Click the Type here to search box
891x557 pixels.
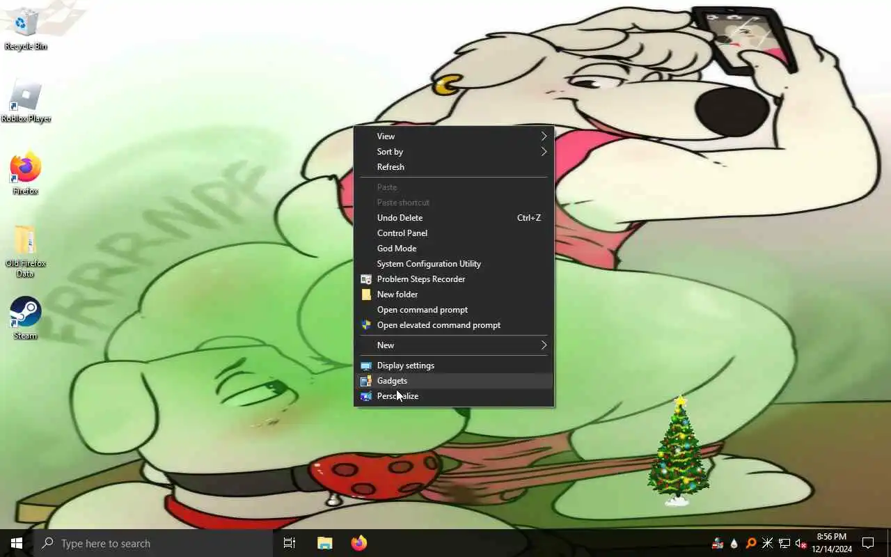click(x=153, y=543)
